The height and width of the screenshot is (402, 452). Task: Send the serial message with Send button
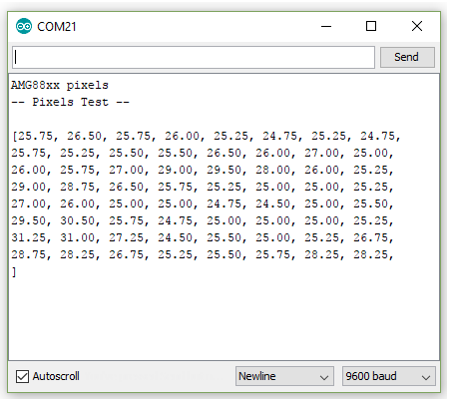(407, 57)
